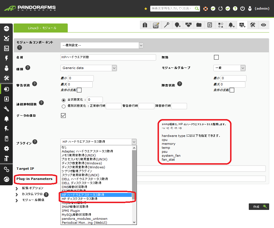
Task: Click the plugin list scrollbar down arrow
Action: (134, 222)
